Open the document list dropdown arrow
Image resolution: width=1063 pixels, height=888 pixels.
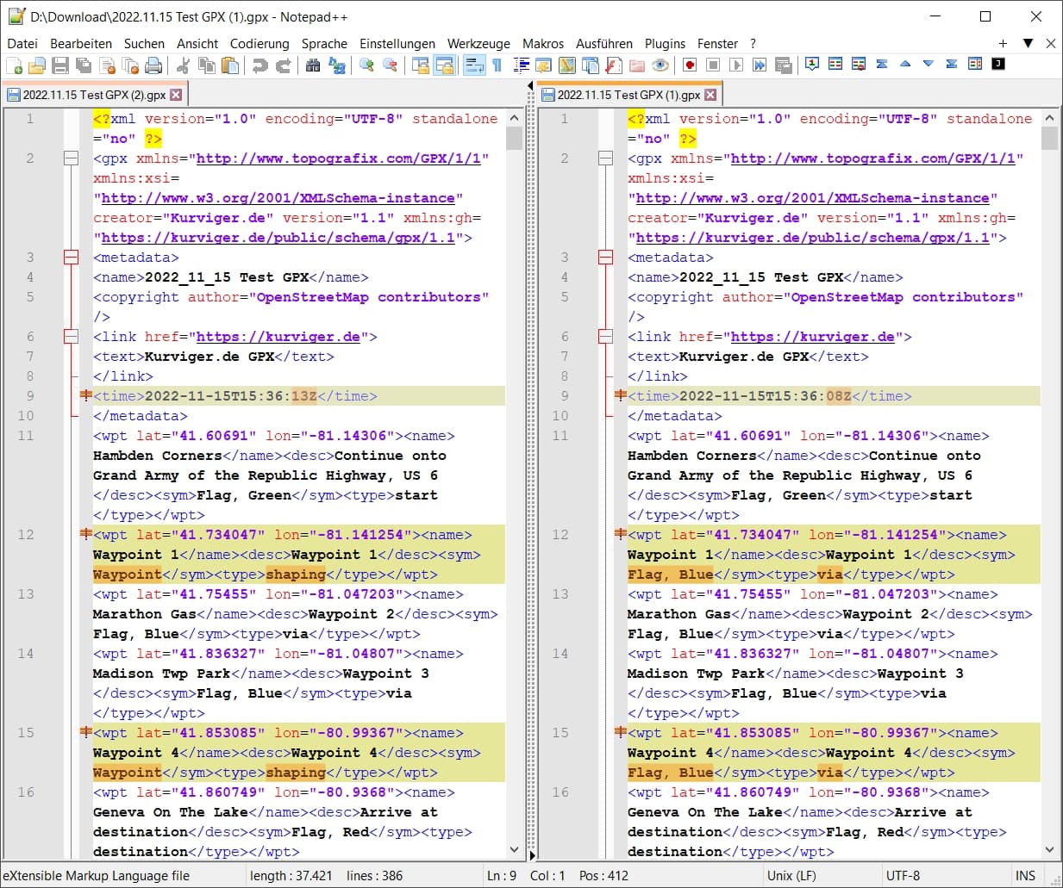coord(1028,43)
